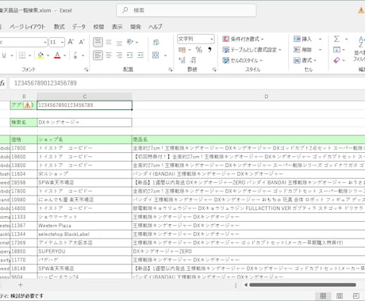
Task: Switch to Page Break Preview in status bar
Action: pos(356,295)
